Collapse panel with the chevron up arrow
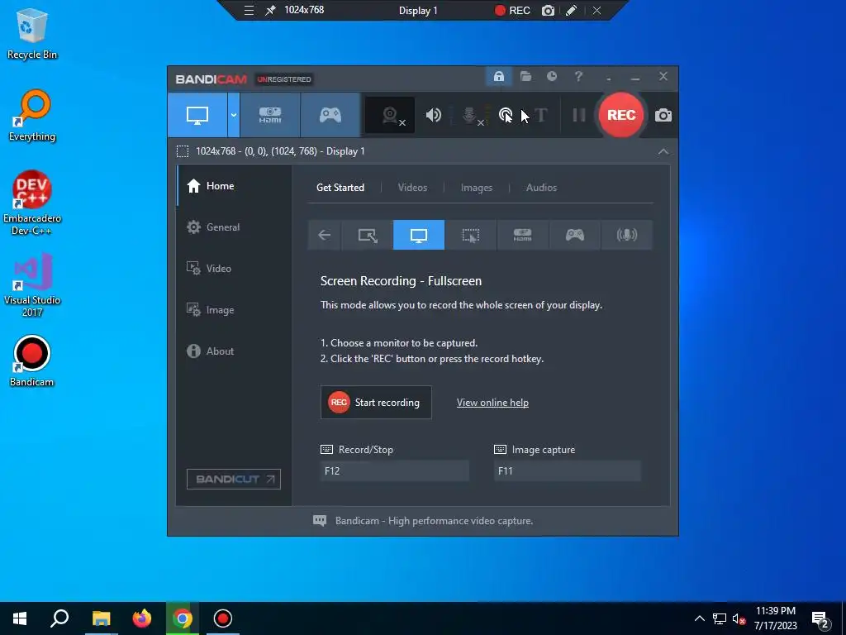 pos(663,152)
